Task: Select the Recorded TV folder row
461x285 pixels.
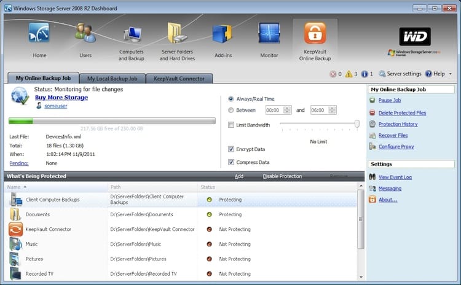Action: click(180, 273)
